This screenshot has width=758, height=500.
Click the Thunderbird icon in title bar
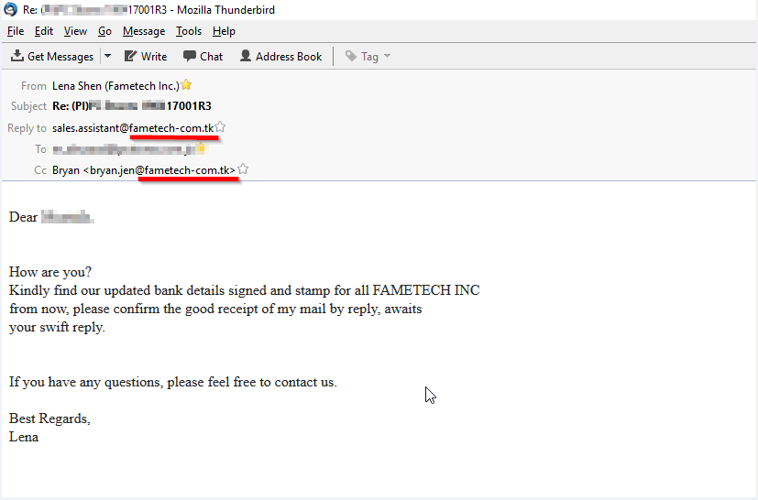click(x=11, y=10)
